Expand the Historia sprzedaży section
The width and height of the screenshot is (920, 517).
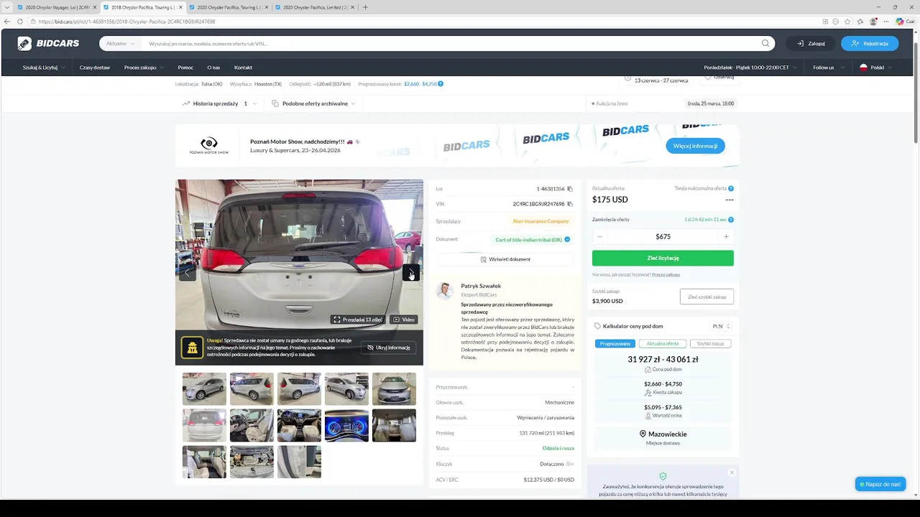pyautogui.click(x=219, y=103)
